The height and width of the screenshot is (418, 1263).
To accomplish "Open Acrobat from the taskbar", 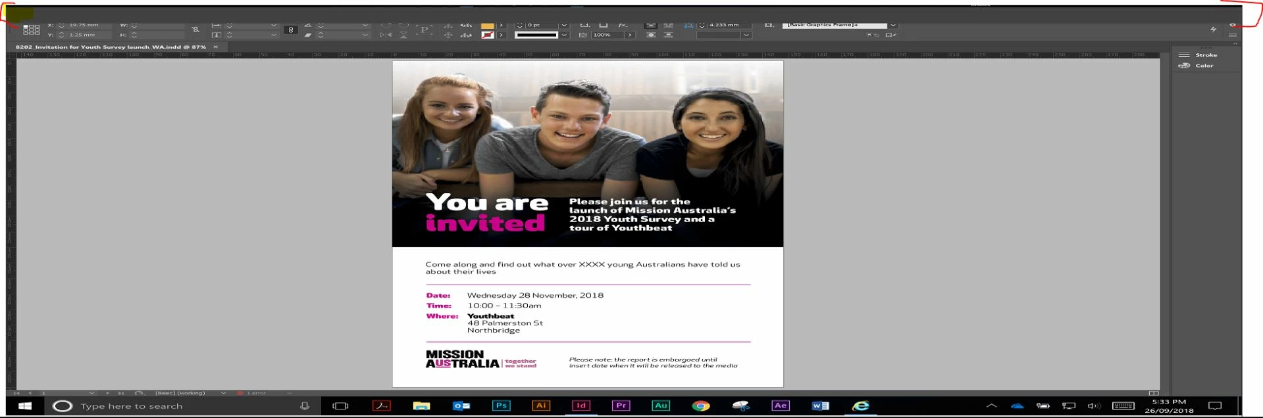I will click(381, 406).
